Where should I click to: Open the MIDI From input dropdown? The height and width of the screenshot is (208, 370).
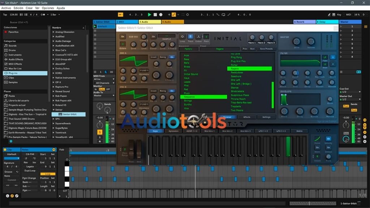[105, 79]
